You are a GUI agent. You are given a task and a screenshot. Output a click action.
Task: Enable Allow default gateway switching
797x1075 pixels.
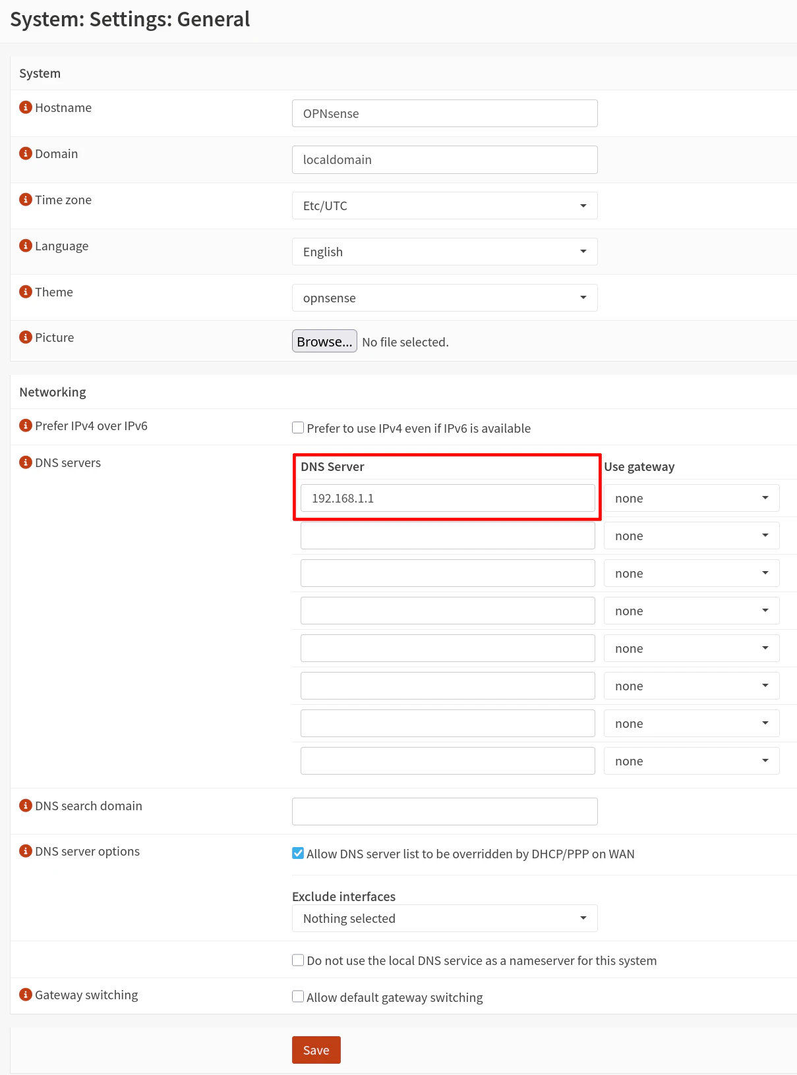298,997
